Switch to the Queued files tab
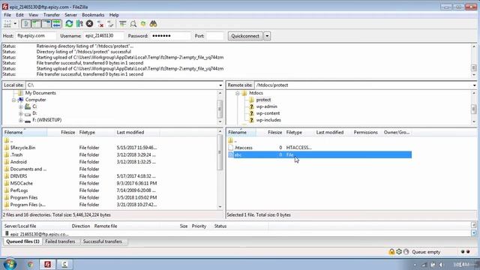This screenshot has width=480, height=270. tap(23, 241)
